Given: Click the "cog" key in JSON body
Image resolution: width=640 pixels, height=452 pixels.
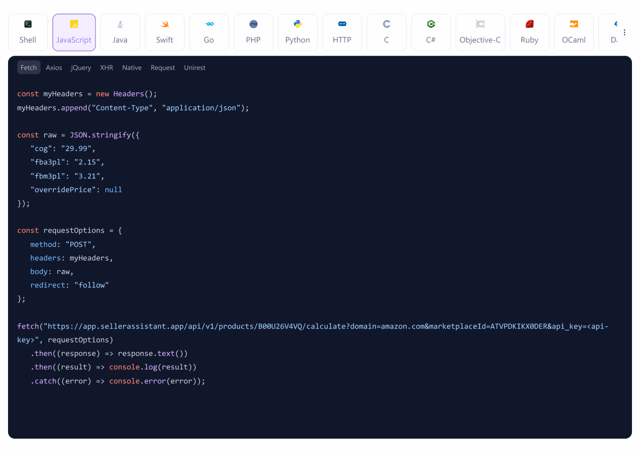Looking at the screenshot, I should click(x=41, y=149).
